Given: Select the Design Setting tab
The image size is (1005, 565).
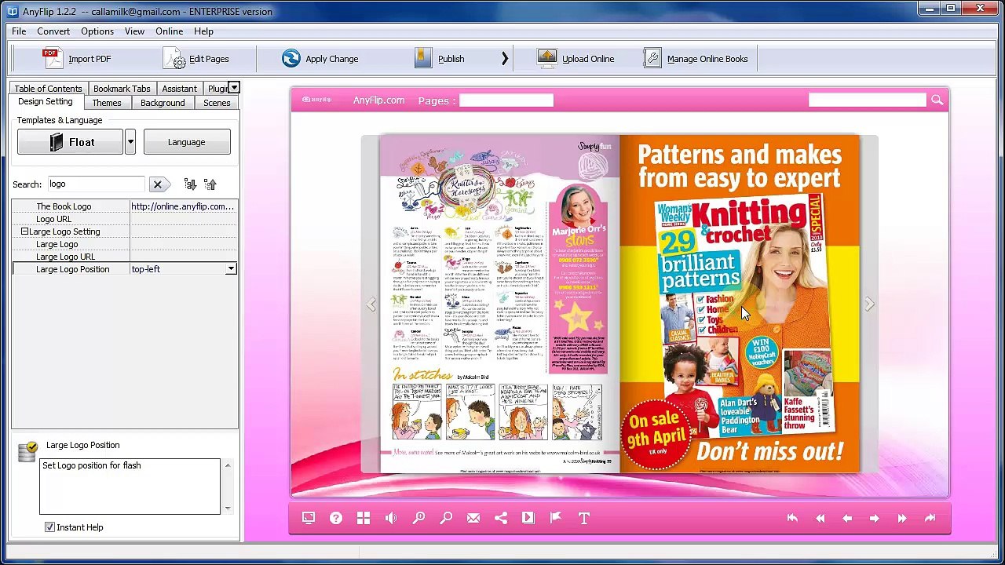Looking at the screenshot, I should (x=46, y=102).
